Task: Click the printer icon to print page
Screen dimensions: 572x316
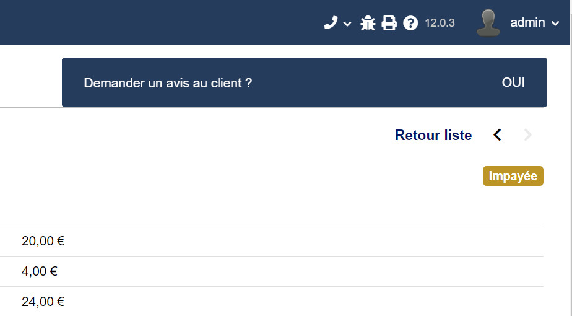Action: 389,24
